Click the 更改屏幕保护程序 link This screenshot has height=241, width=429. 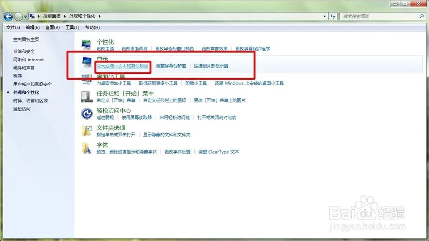pos(253,49)
